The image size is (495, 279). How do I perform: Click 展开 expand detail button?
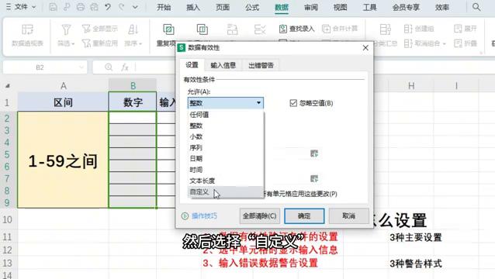[x=465, y=29]
